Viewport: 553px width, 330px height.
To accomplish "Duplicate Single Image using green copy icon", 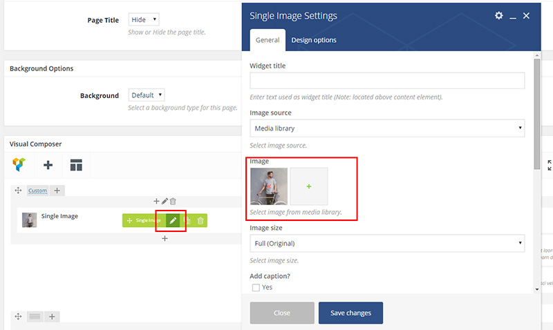I will 187,220.
